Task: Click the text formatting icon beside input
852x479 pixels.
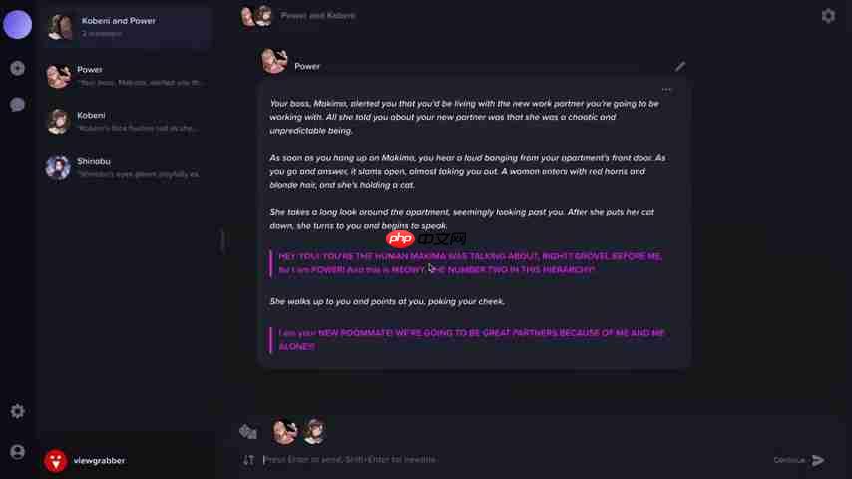Action: coord(248,460)
